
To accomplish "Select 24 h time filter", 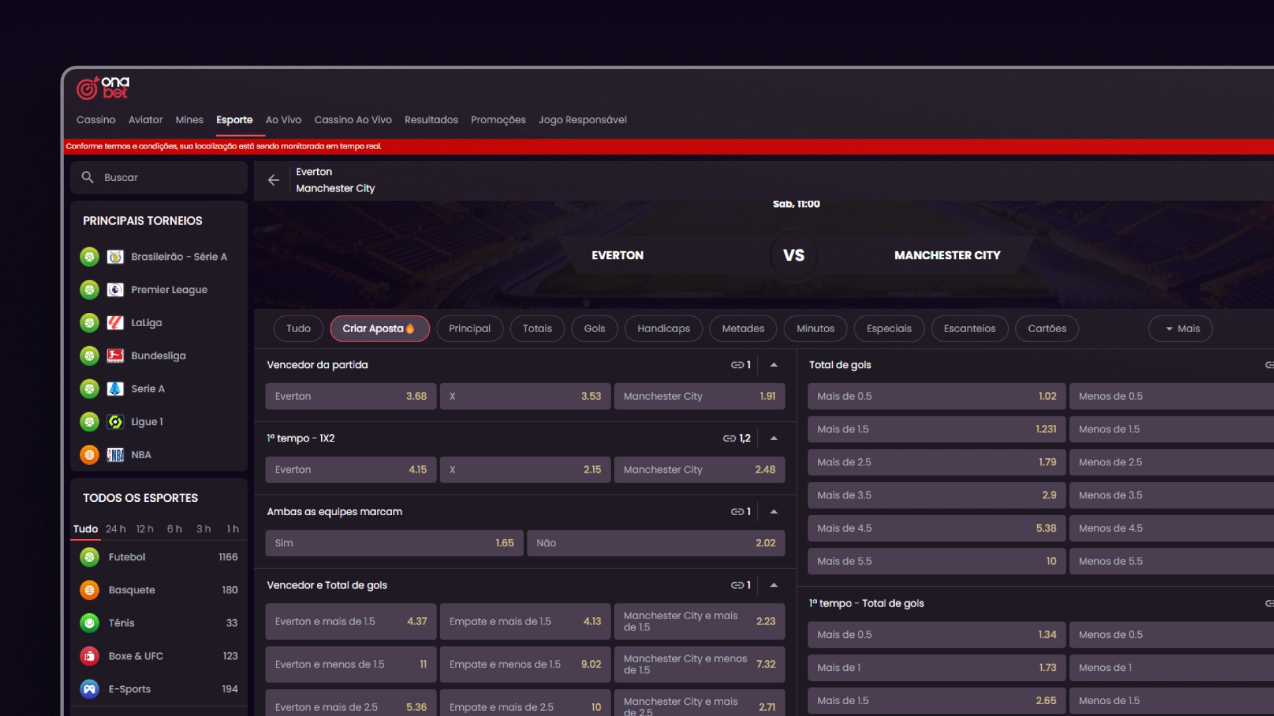I will point(115,529).
